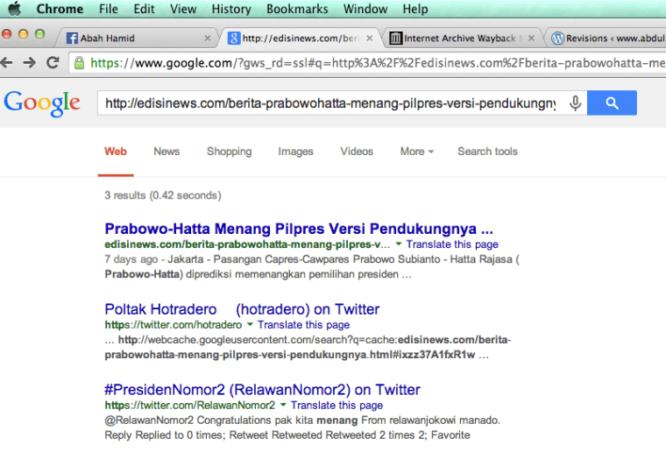
Task: Click the edisinews.com/berita-prabowohatta green URL text
Action: 247,244
